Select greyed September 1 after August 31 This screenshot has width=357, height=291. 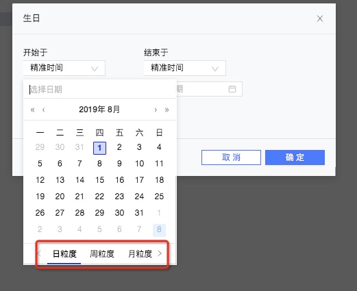(x=159, y=213)
